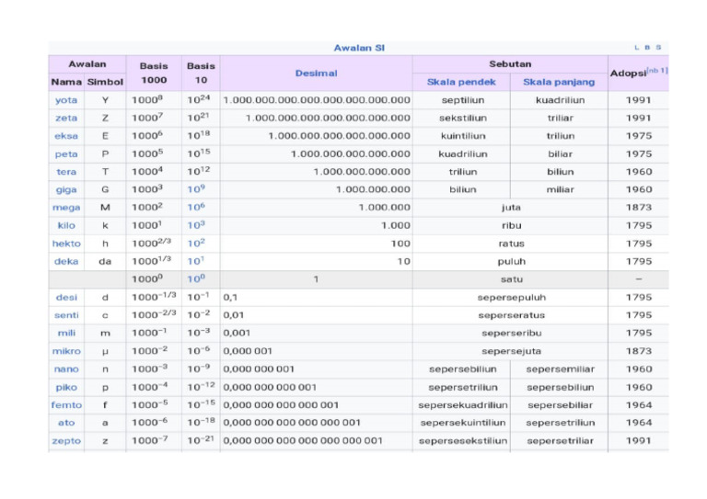
Task: Select the ratus cell
Action: coord(511,244)
